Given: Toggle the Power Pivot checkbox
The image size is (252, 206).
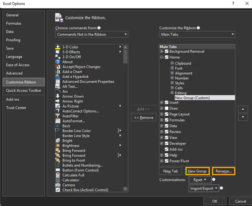Looking at the screenshot, I should (x=167, y=161).
